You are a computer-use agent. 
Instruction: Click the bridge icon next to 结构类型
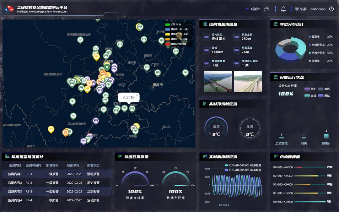tap(206, 37)
